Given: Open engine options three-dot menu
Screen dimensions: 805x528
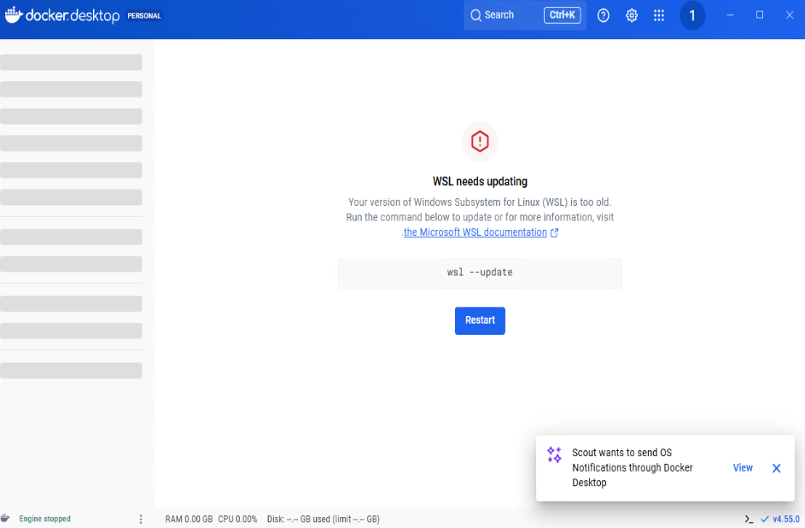Looking at the screenshot, I should (x=141, y=519).
